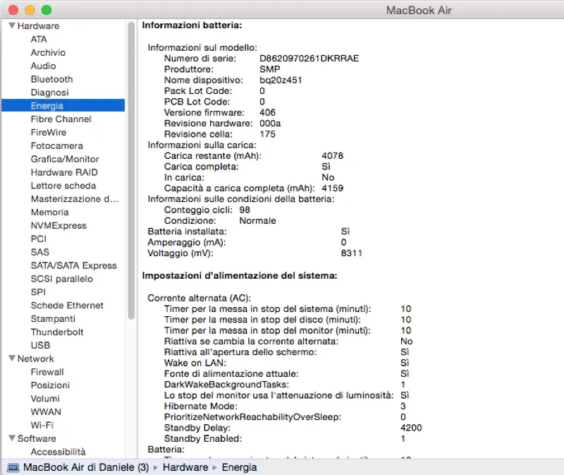Screen dimensions: 564x475
Task: Click the Informazioni batteria heading
Action: 192,25
